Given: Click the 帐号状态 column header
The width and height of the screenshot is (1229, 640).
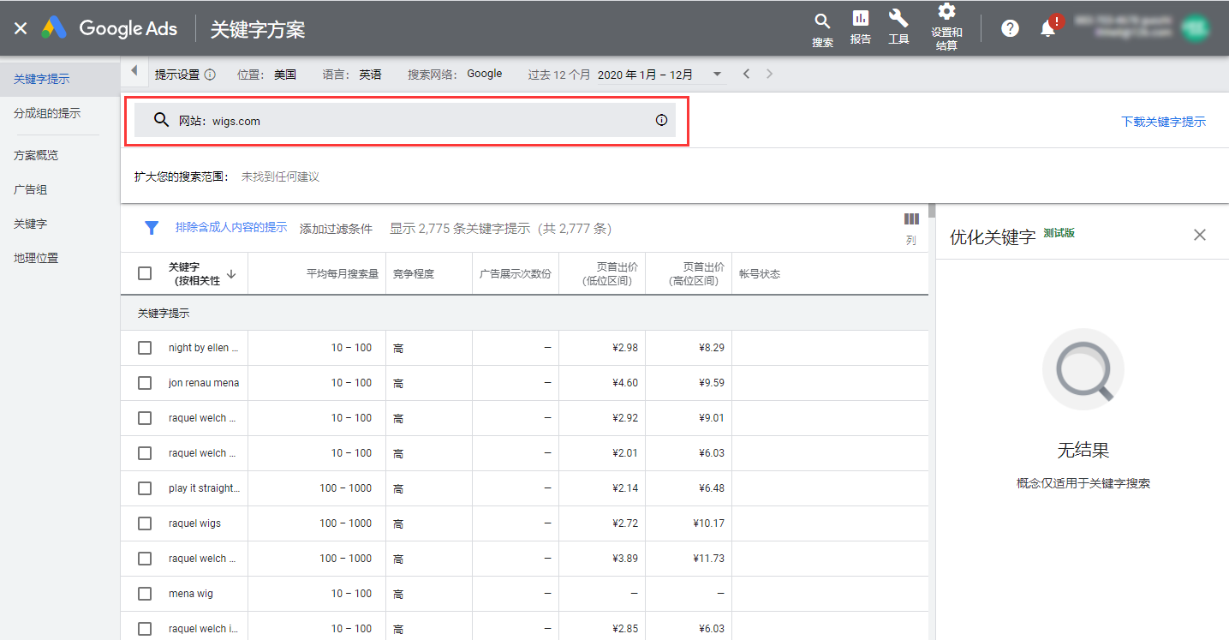Looking at the screenshot, I should pyautogui.click(x=760, y=274).
